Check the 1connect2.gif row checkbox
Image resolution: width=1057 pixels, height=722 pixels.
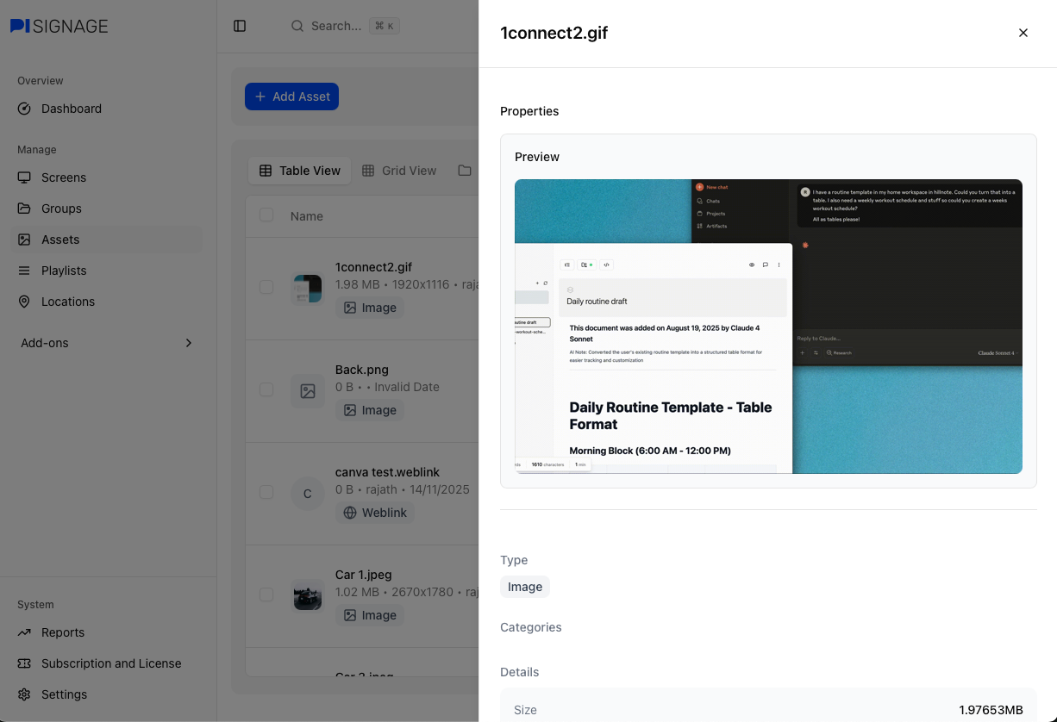[x=266, y=287]
